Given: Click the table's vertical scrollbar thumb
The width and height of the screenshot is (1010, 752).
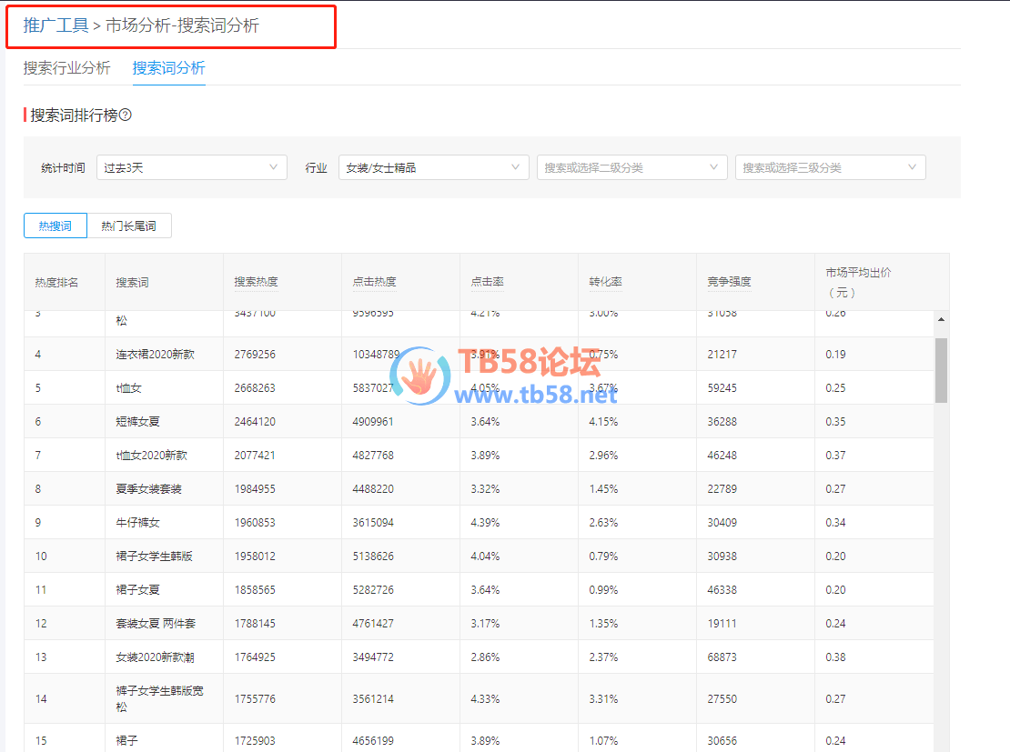Looking at the screenshot, I should pos(941,370).
